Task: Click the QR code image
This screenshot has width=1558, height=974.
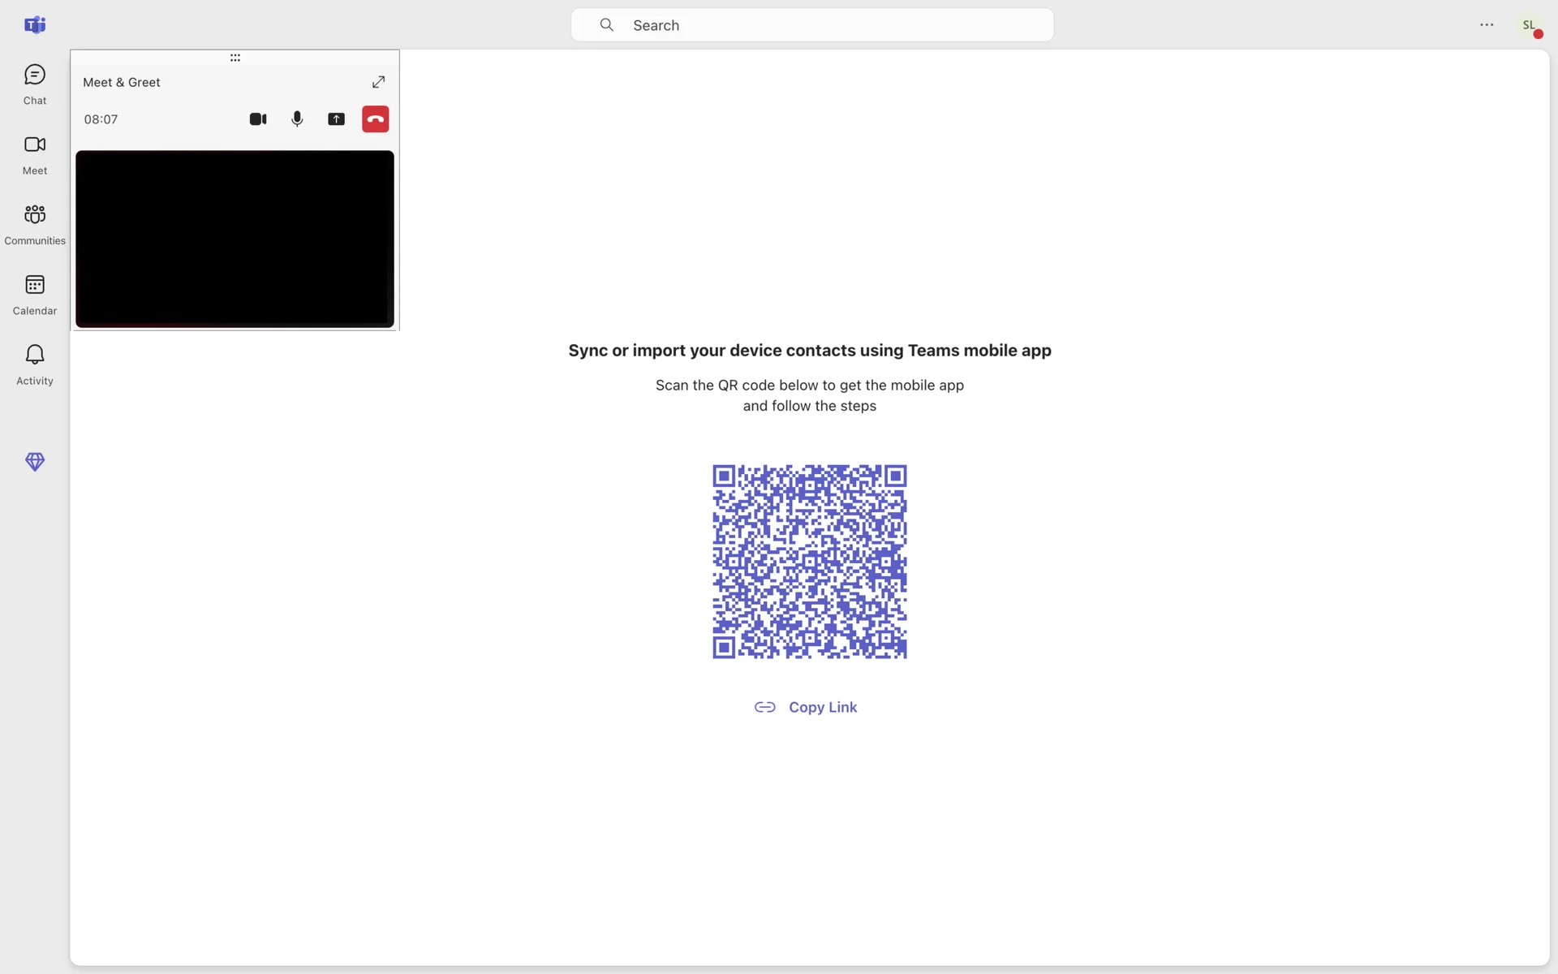Action: (809, 562)
